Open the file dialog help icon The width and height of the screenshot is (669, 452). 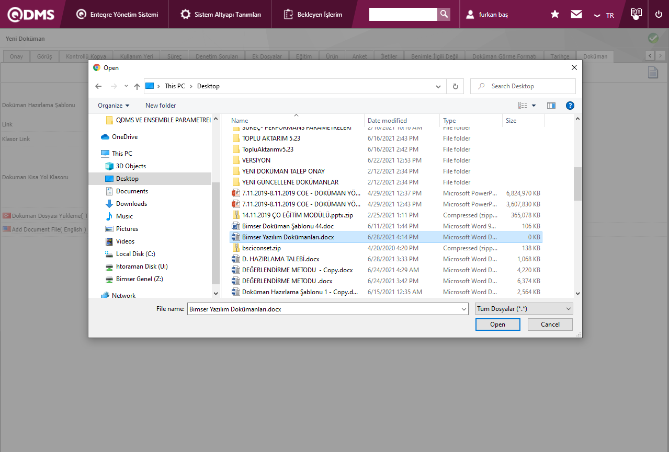[x=570, y=106]
